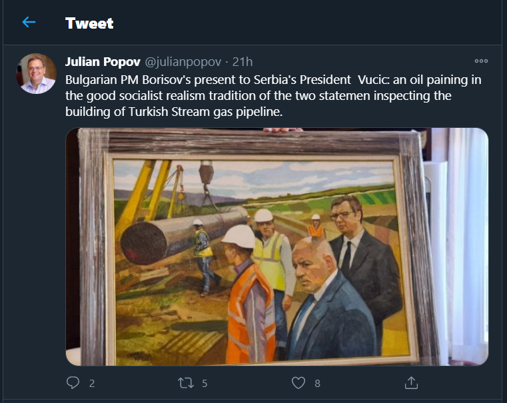This screenshot has width=507, height=403.
Task: Click the retweet count number 5
Action: tap(205, 384)
